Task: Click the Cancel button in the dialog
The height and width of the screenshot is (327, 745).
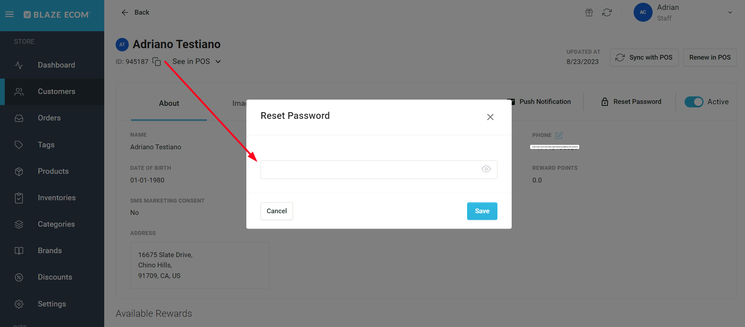Action: click(276, 211)
